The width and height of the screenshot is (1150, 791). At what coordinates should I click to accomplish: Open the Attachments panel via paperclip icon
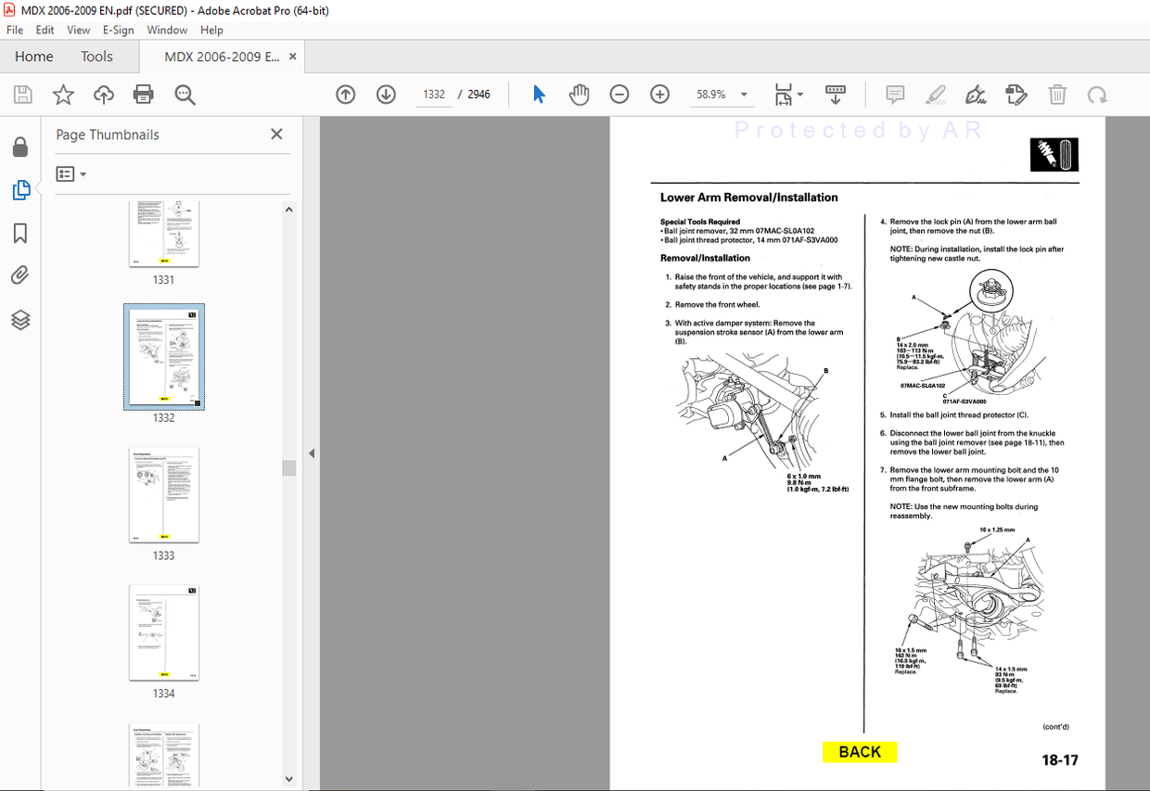click(x=20, y=274)
